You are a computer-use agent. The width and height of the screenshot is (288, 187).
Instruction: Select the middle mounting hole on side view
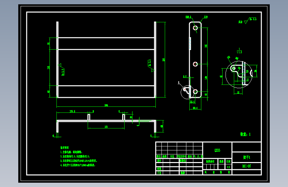point(195,64)
